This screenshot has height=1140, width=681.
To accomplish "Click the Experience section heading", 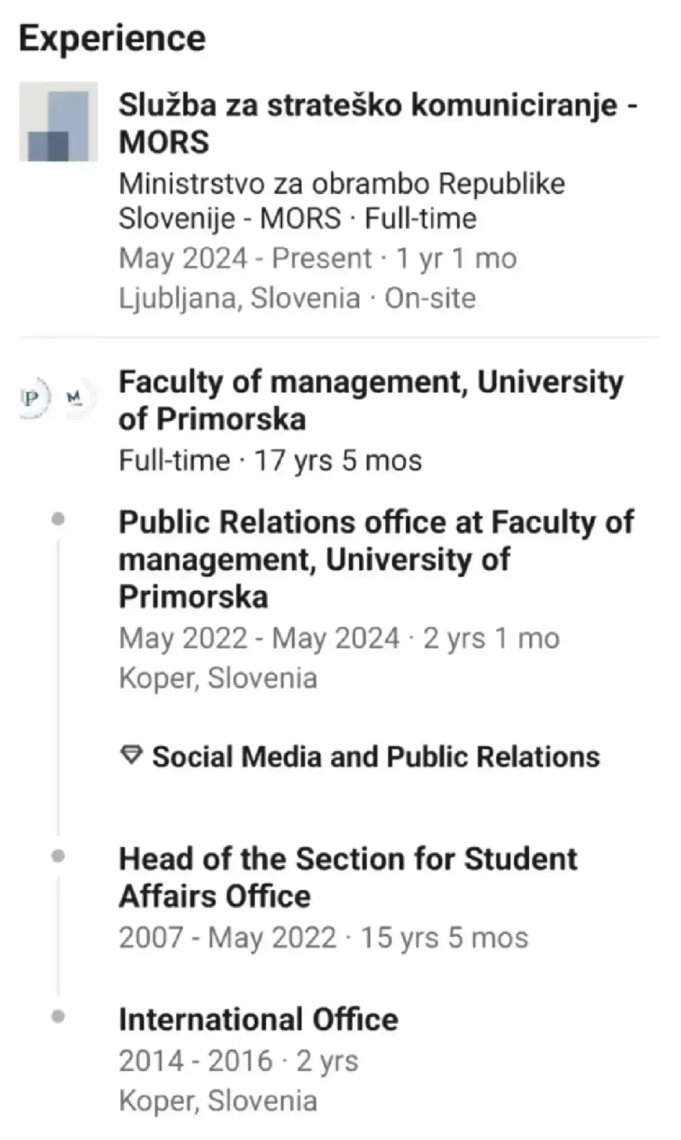I will tap(112, 38).
